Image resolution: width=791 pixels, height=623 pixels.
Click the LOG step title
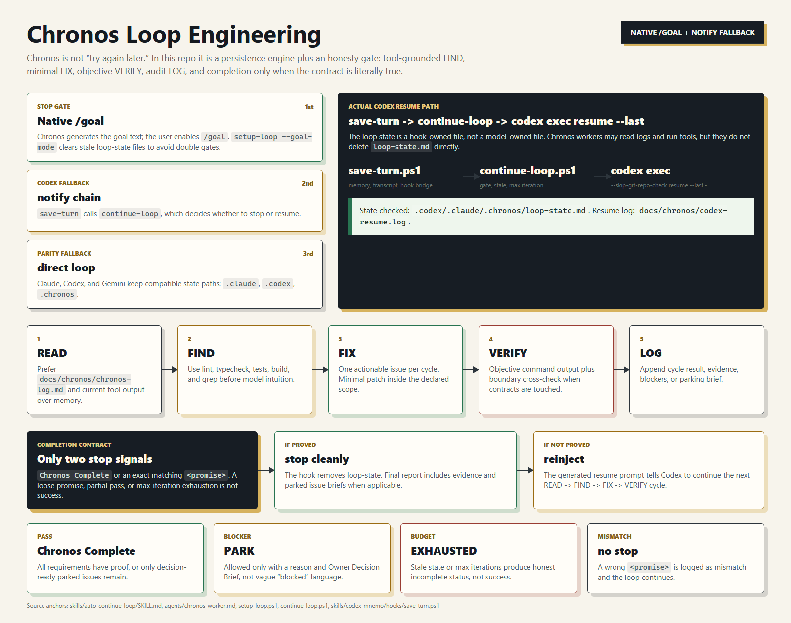pyautogui.click(x=651, y=353)
